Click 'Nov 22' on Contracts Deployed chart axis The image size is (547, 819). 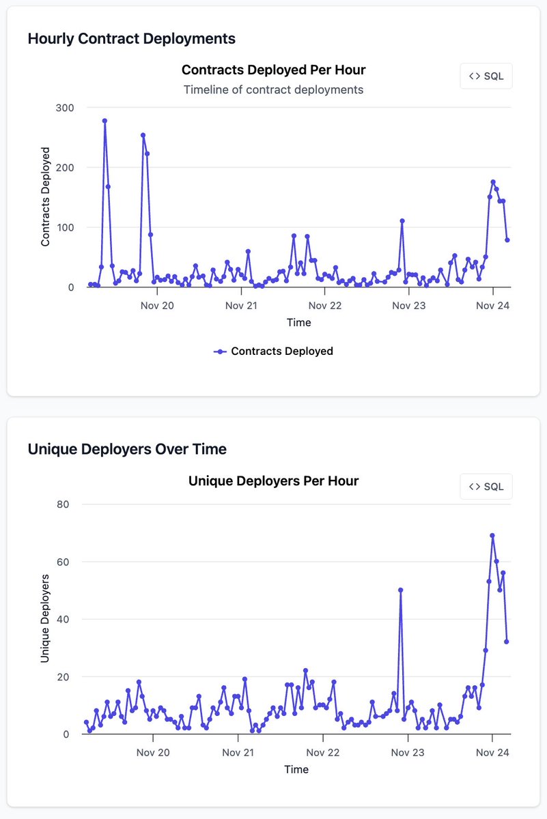pyautogui.click(x=325, y=305)
